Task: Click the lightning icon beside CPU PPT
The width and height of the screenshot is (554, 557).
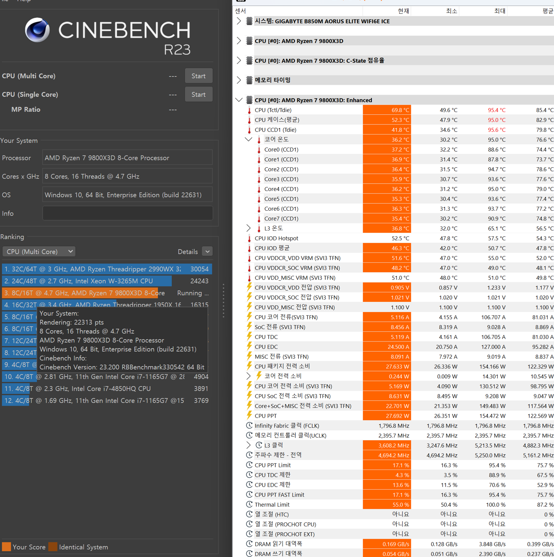Action: [x=249, y=415]
